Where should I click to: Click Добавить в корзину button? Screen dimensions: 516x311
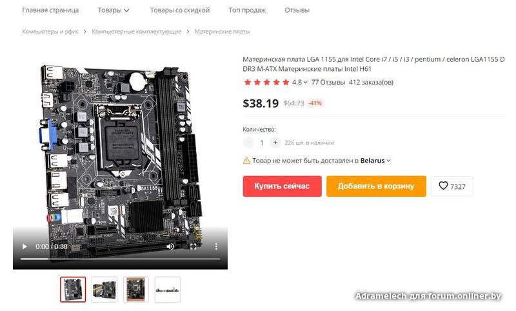point(376,186)
